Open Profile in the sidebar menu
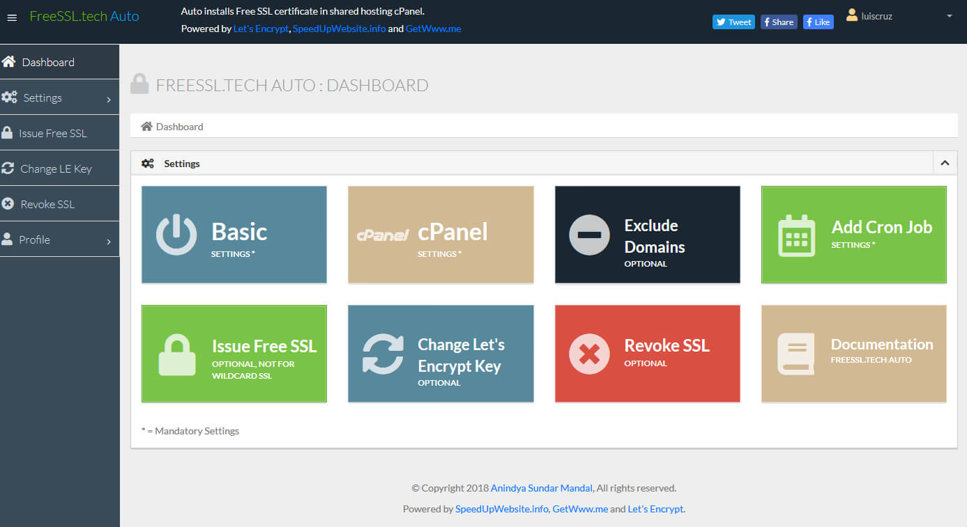The width and height of the screenshot is (967, 527). [59, 239]
